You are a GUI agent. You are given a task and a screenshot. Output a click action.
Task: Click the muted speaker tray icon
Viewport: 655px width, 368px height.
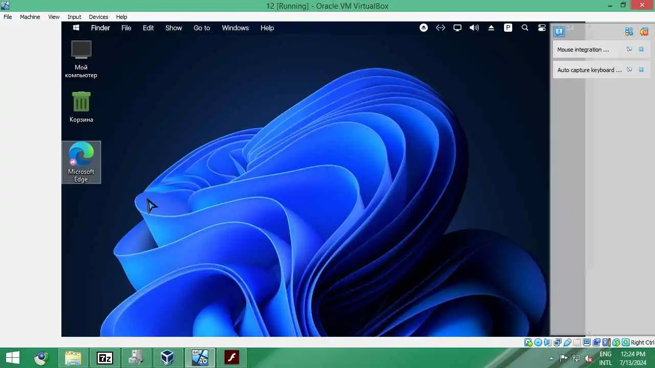coord(588,358)
